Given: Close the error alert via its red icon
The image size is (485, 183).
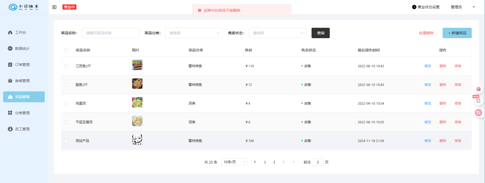Looking at the screenshot, I should 199,10.
